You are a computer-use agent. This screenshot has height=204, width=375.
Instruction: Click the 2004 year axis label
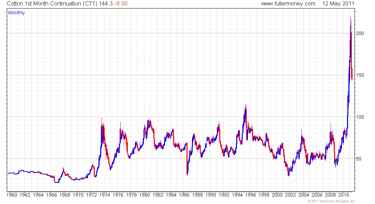[x=304, y=195]
